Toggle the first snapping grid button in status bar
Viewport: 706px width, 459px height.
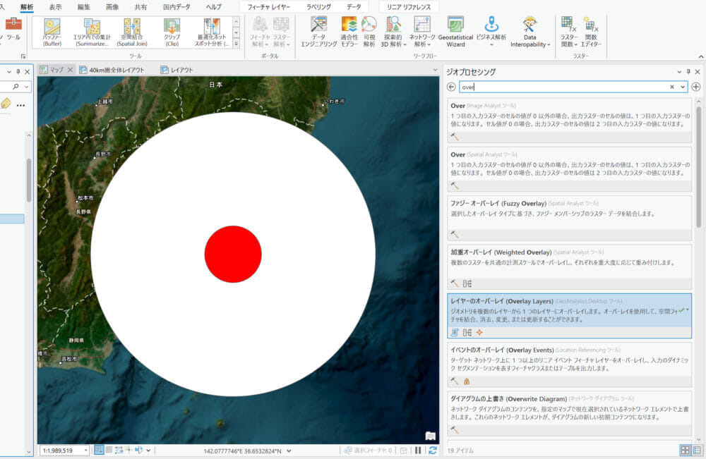point(99,450)
